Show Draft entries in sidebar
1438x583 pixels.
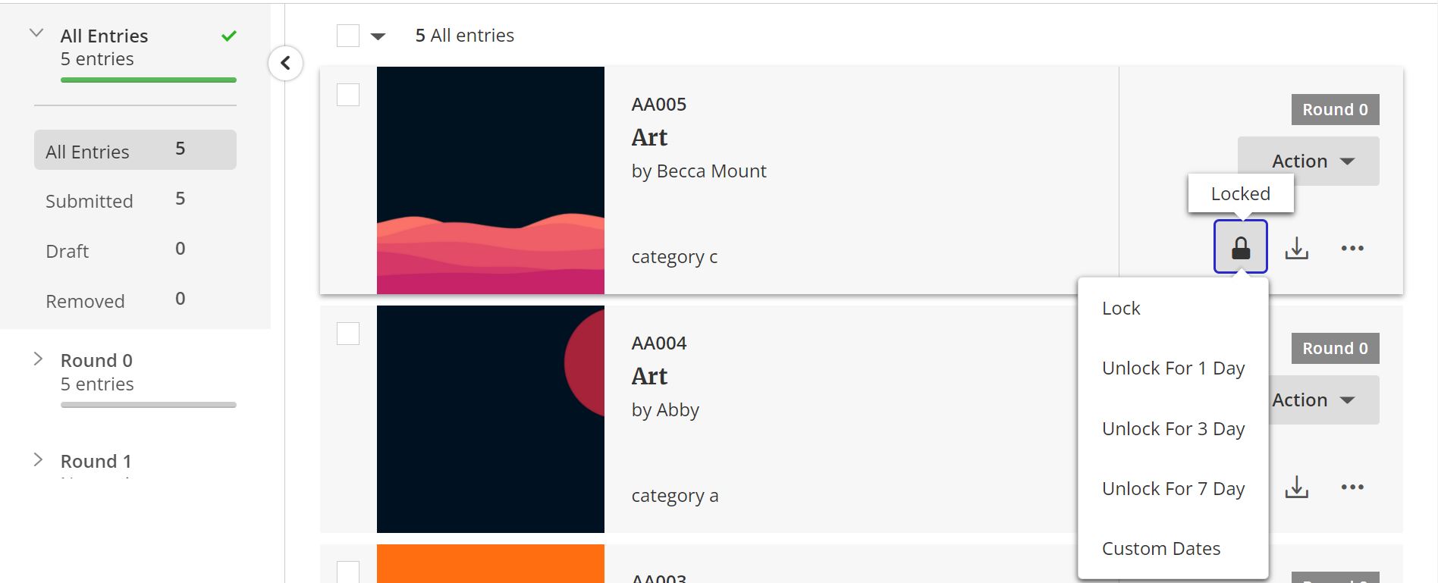click(x=135, y=250)
